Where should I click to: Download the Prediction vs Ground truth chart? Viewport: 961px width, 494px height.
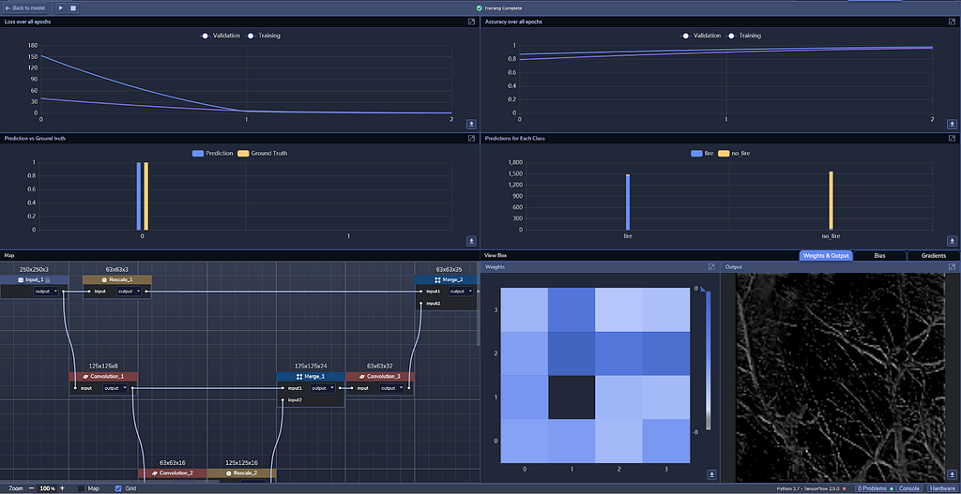471,241
